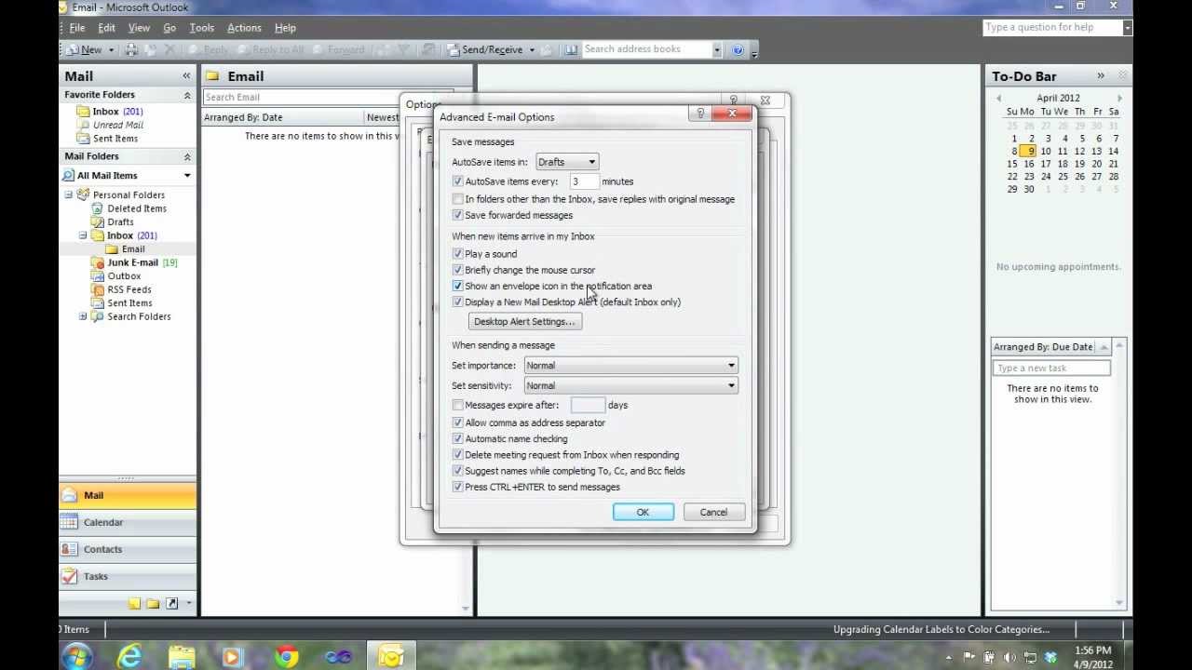Open the Junk E-mail folder
The image size is (1192, 670).
point(133,262)
